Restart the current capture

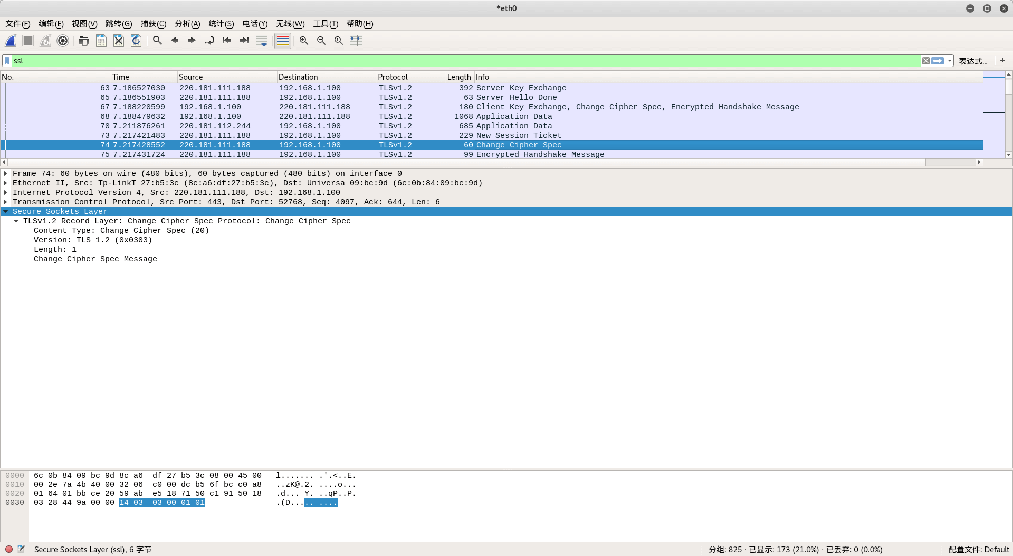[x=45, y=41]
